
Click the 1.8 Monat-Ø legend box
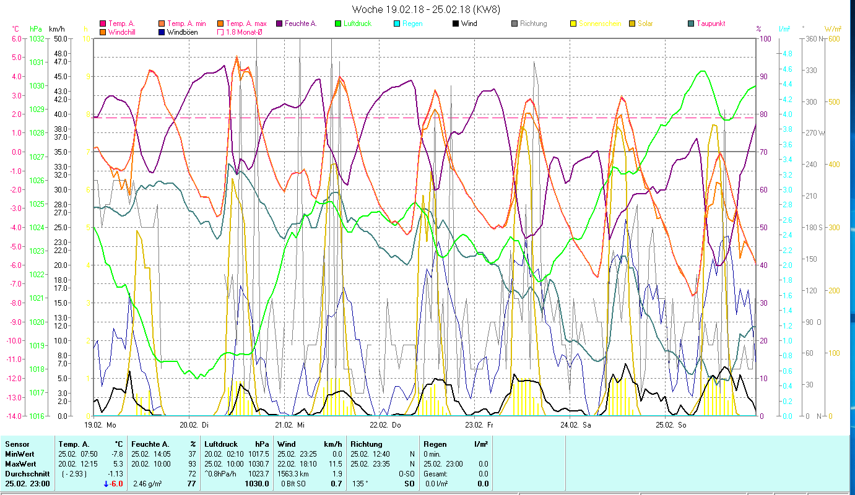(220, 32)
